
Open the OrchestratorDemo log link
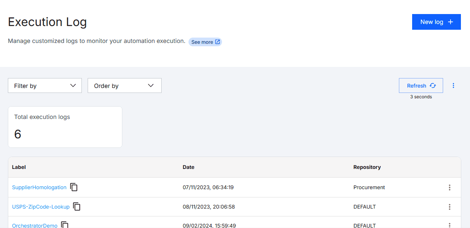coord(34,225)
